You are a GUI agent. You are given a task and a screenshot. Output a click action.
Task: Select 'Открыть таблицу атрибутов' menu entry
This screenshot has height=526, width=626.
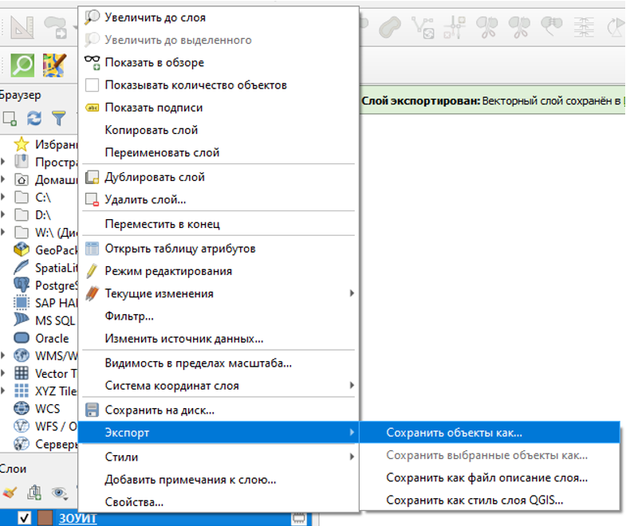pos(180,249)
